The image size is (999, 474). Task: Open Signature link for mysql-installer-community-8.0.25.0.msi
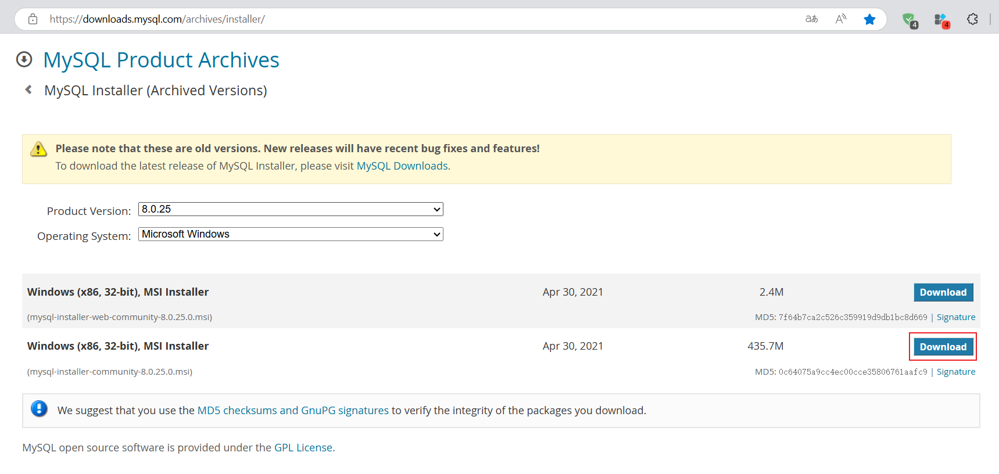tap(956, 372)
